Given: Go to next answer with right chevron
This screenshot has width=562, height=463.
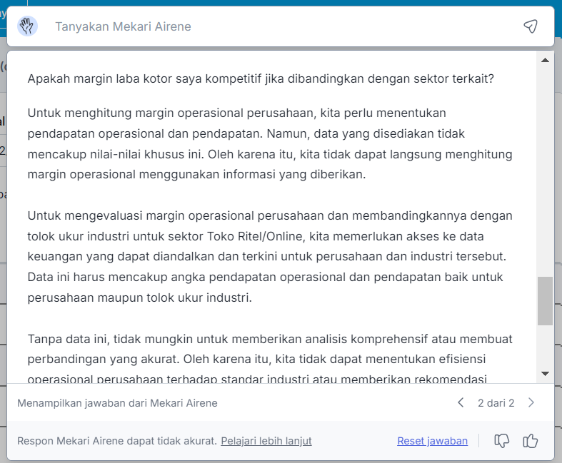Looking at the screenshot, I should (x=531, y=402).
